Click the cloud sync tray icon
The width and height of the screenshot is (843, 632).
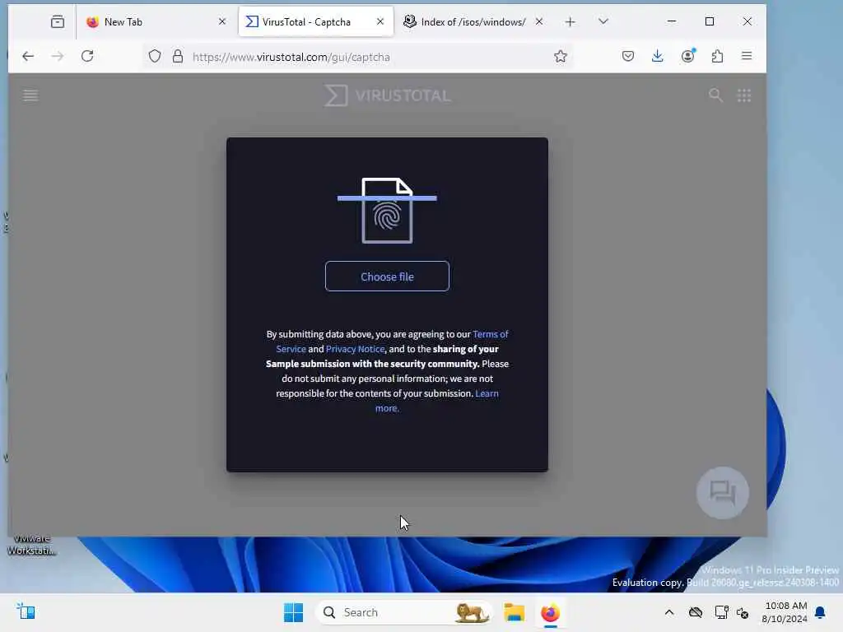point(696,612)
